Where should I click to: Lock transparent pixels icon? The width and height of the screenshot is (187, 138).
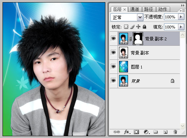click(126, 27)
